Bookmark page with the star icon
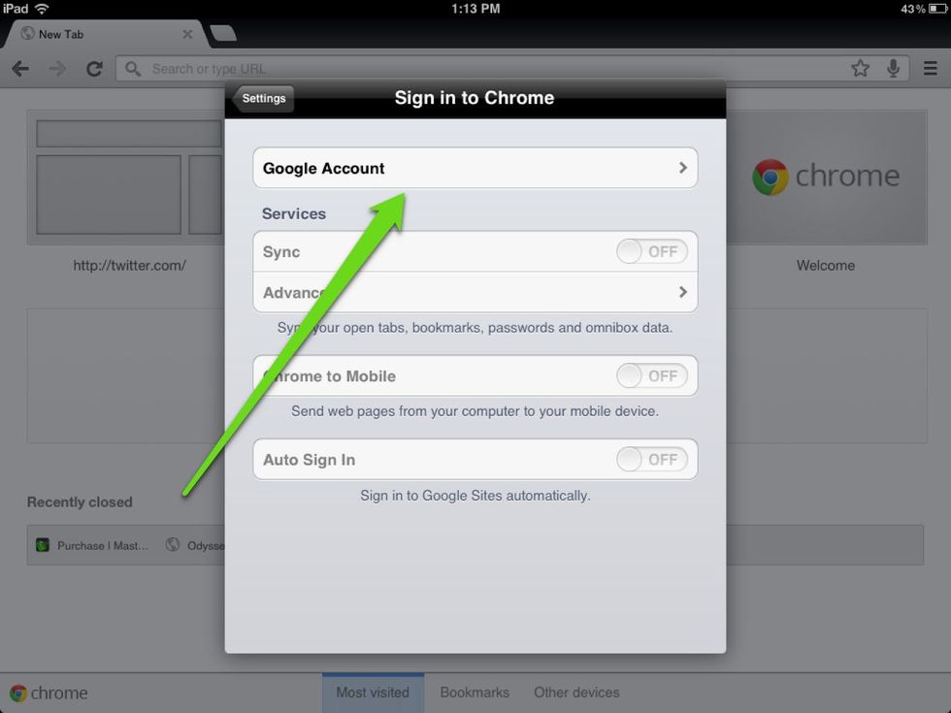This screenshot has width=951, height=713. (x=860, y=68)
